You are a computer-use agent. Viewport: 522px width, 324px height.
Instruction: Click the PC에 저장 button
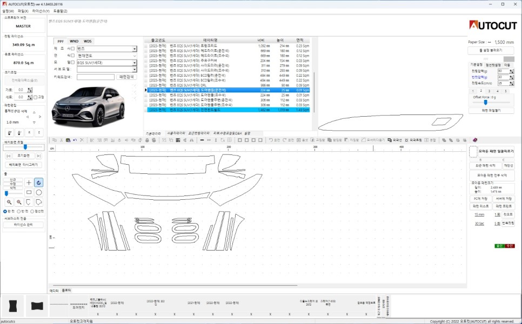tap(480, 199)
